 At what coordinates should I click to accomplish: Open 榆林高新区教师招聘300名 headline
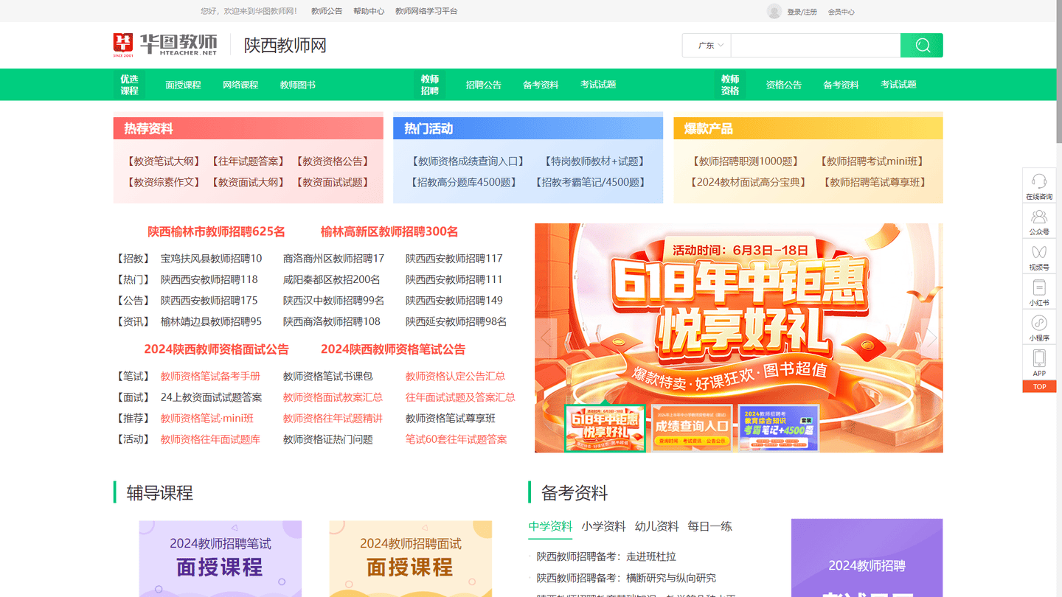[389, 231]
